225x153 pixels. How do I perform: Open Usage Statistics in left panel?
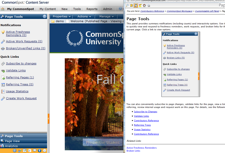coord(17,91)
